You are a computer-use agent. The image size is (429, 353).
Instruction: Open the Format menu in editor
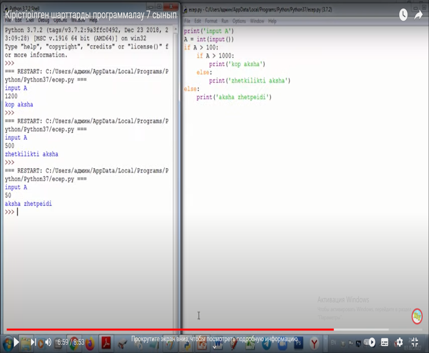(x=211, y=21)
